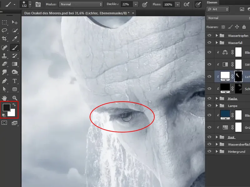Select the Crop tool
Viewport: 250px width, 187px height.
click(x=4, y=38)
